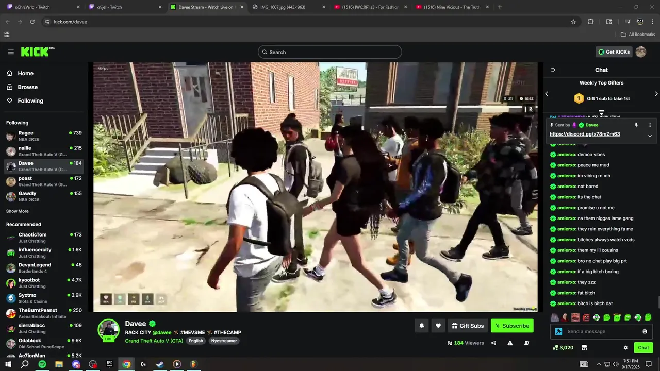Click the address bar URL kick.com/davee
The height and width of the screenshot is (371, 660).
click(71, 22)
